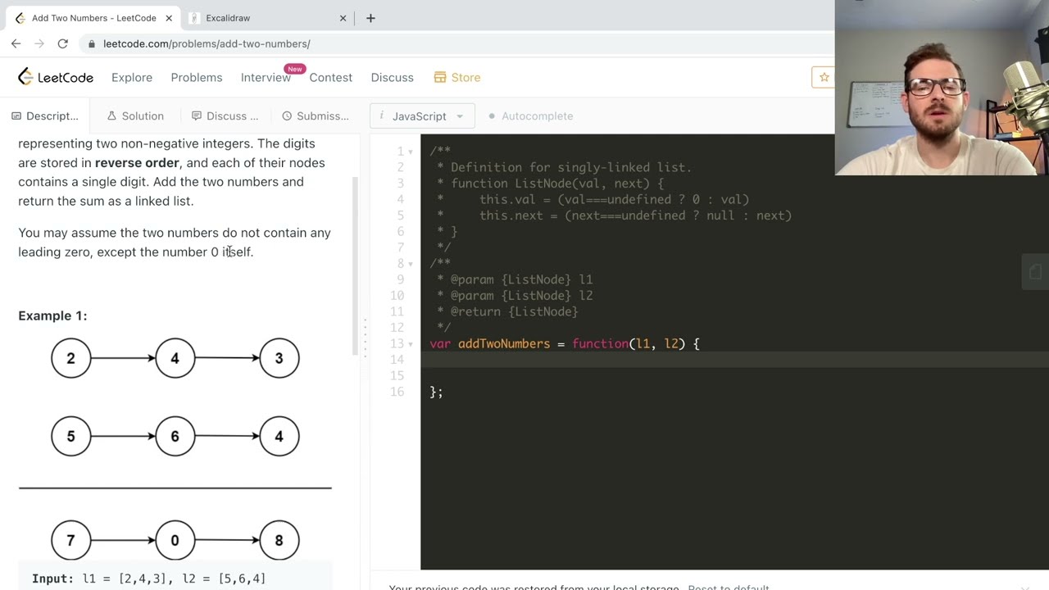Click the LeetCode logo
Screen dimensions: 1049x590
coord(56,77)
